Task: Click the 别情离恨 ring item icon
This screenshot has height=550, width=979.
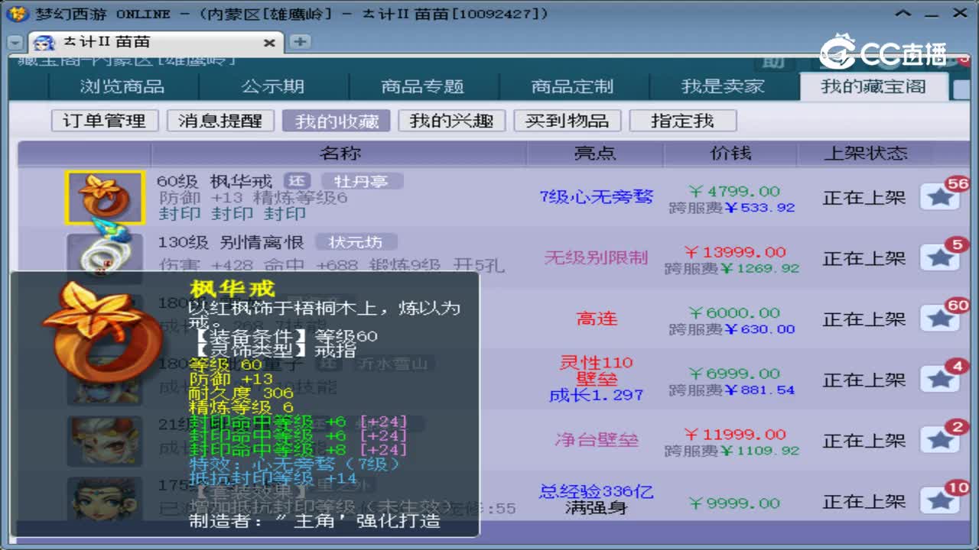Action: click(x=105, y=256)
